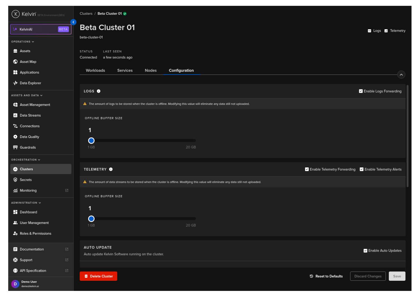Click the info icon beside TELEMETRY heading
This screenshot has height=297, width=420.
click(x=111, y=169)
